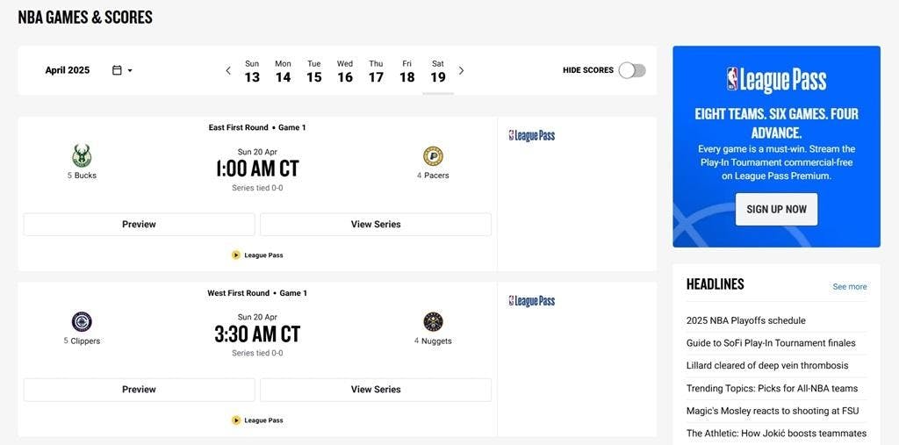Open the calendar date picker icon

tap(117, 70)
